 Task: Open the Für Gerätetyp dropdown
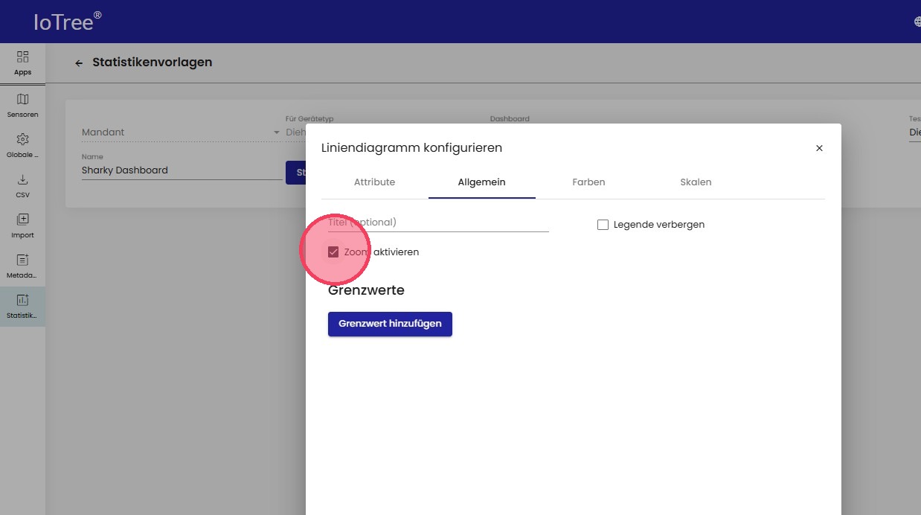coord(295,132)
